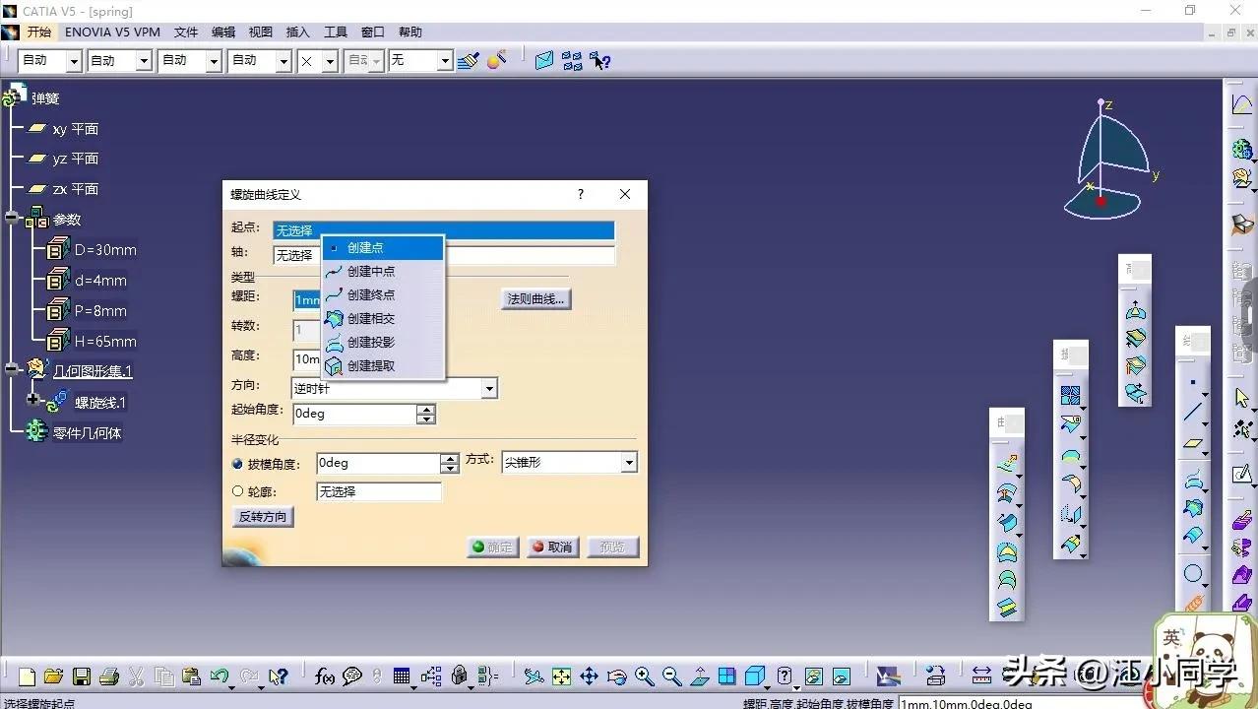Click the Fit All In view icon
Viewport: 1258px width, 709px height.
[561, 677]
